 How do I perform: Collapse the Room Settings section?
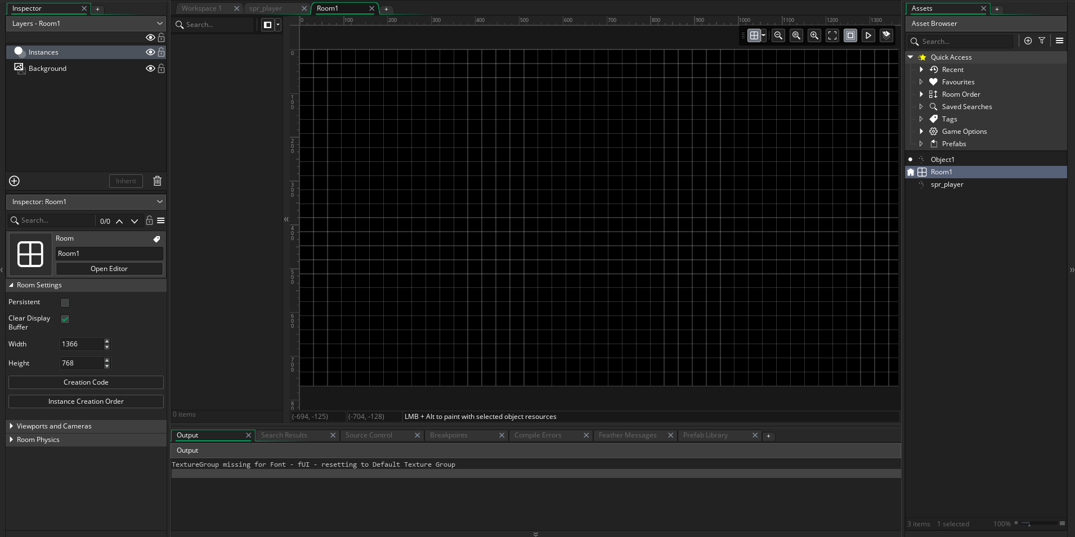[11, 285]
